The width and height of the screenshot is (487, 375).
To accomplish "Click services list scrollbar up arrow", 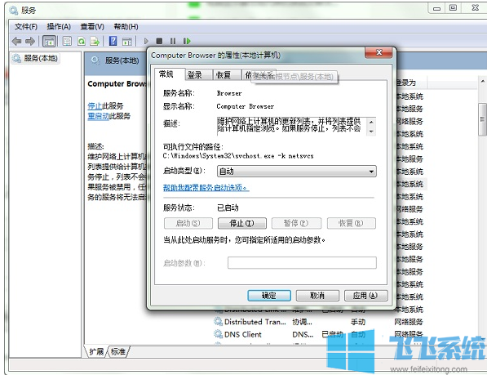I will point(482,82).
